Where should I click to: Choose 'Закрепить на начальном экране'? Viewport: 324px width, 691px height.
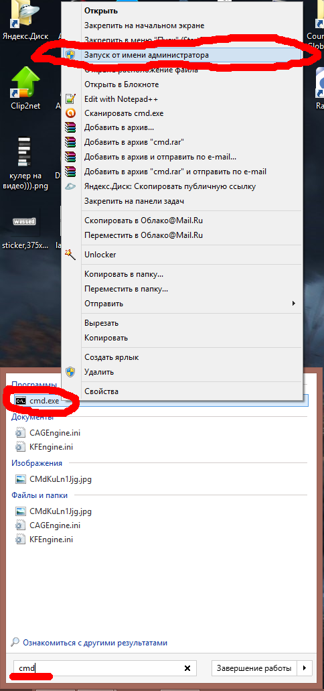tap(182, 25)
